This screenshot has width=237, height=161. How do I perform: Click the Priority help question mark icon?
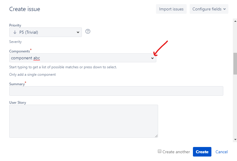[x=88, y=31]
